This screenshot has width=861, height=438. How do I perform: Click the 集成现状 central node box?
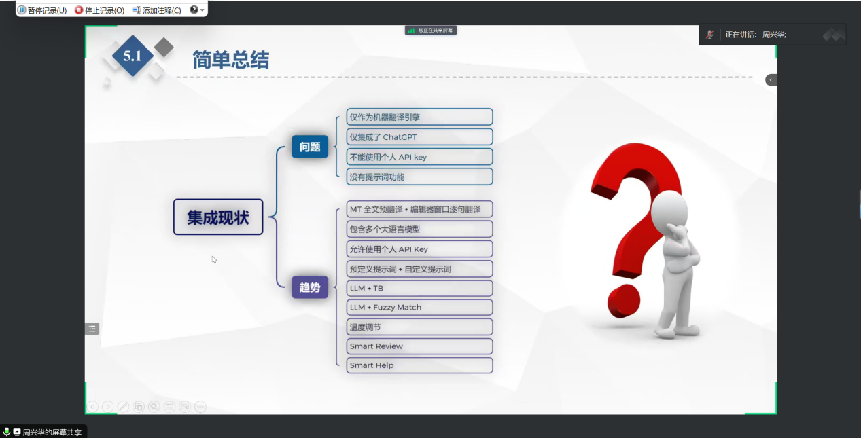coord(218,217)
